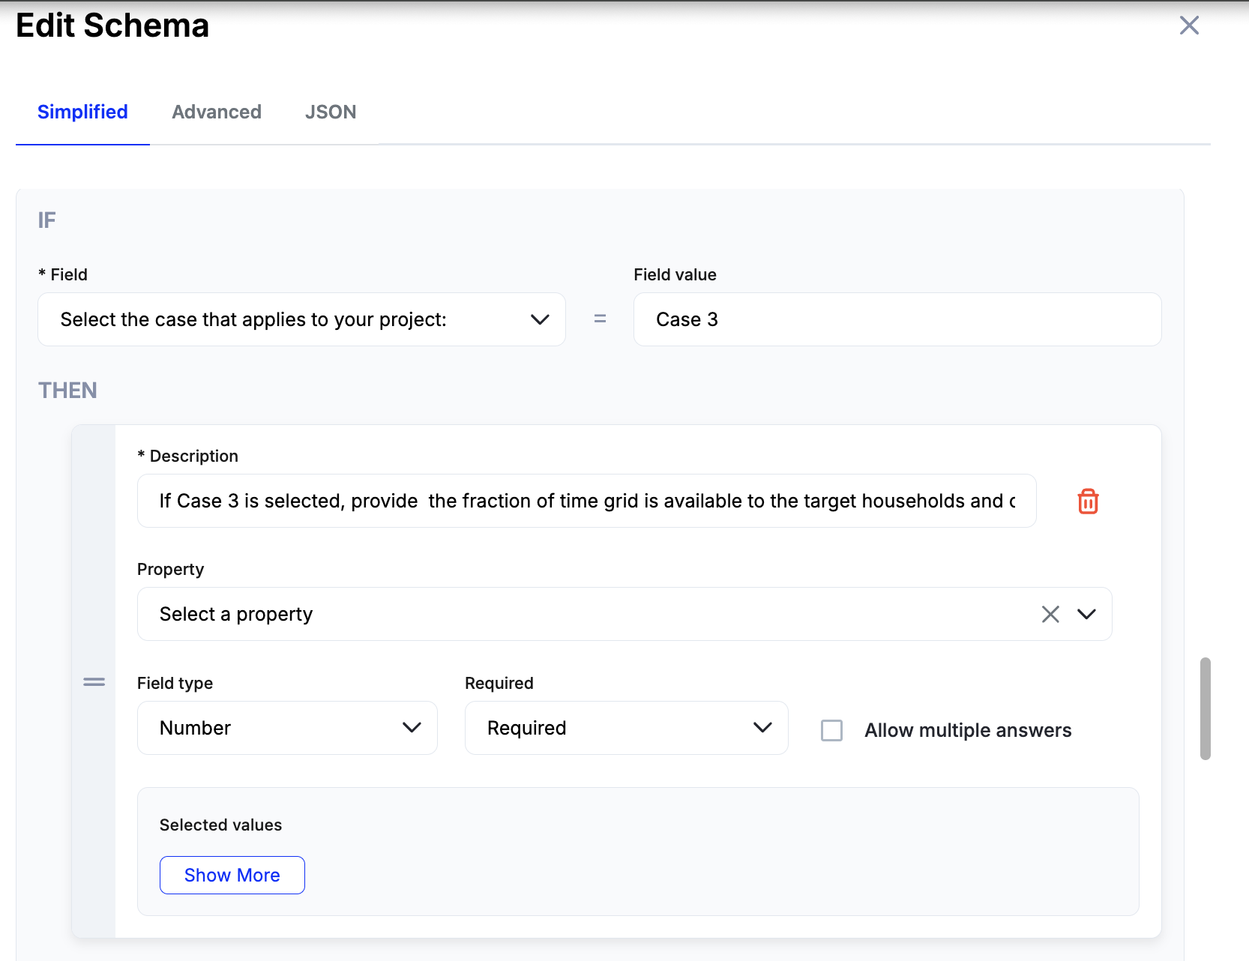The width and height of the screenshot is (1249, 961).
Task: Select the Simplified tab
Action: coord(82,112)
